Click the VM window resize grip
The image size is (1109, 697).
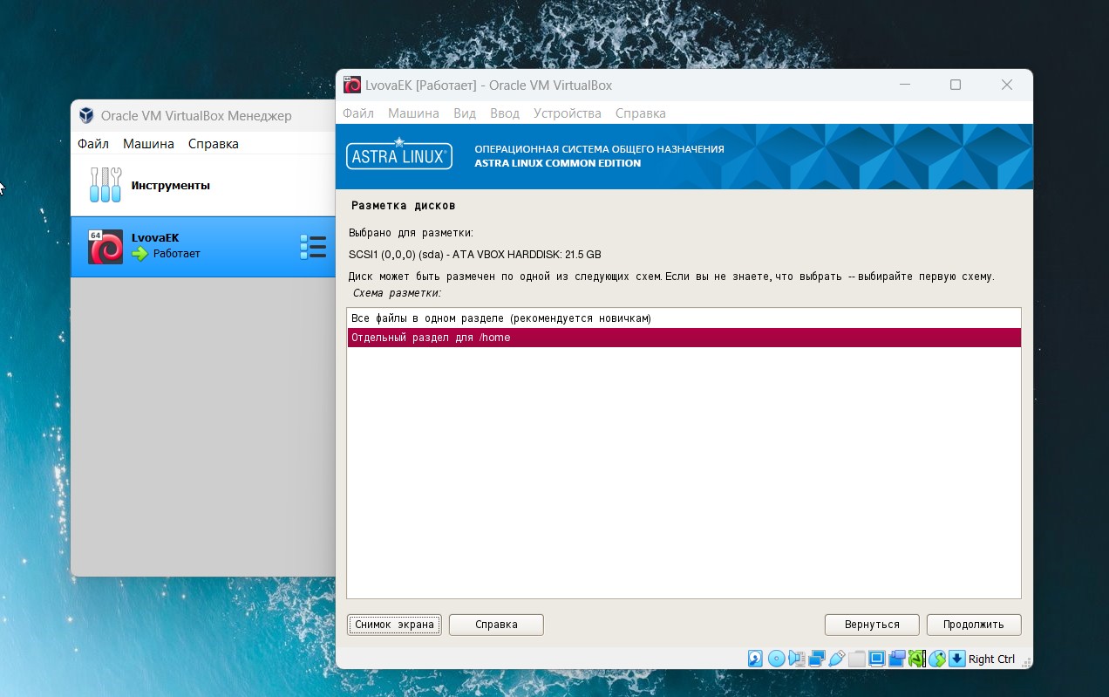point(1026,662)
